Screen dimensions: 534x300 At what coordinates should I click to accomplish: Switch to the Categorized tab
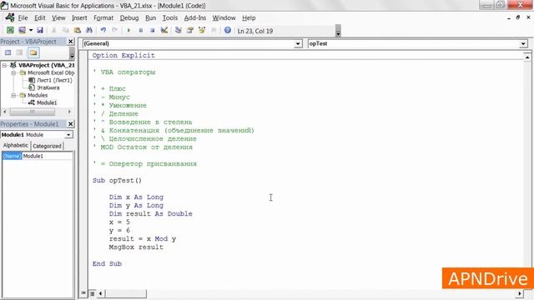coord(47,146)
